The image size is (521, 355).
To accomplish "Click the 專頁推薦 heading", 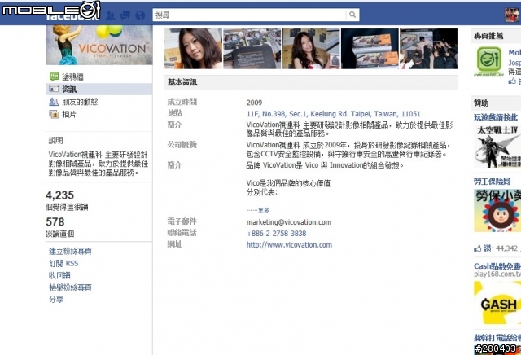I will pyautogui.click(x=488, y=36).
